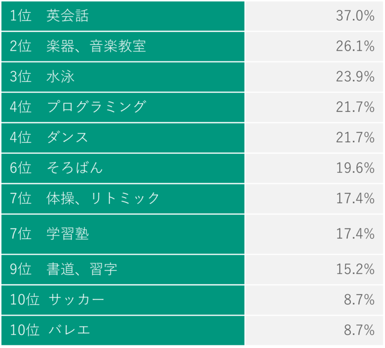Select the 23.9% value cell
The height and width of the screenshot is (348, 385).
(355, 77)
